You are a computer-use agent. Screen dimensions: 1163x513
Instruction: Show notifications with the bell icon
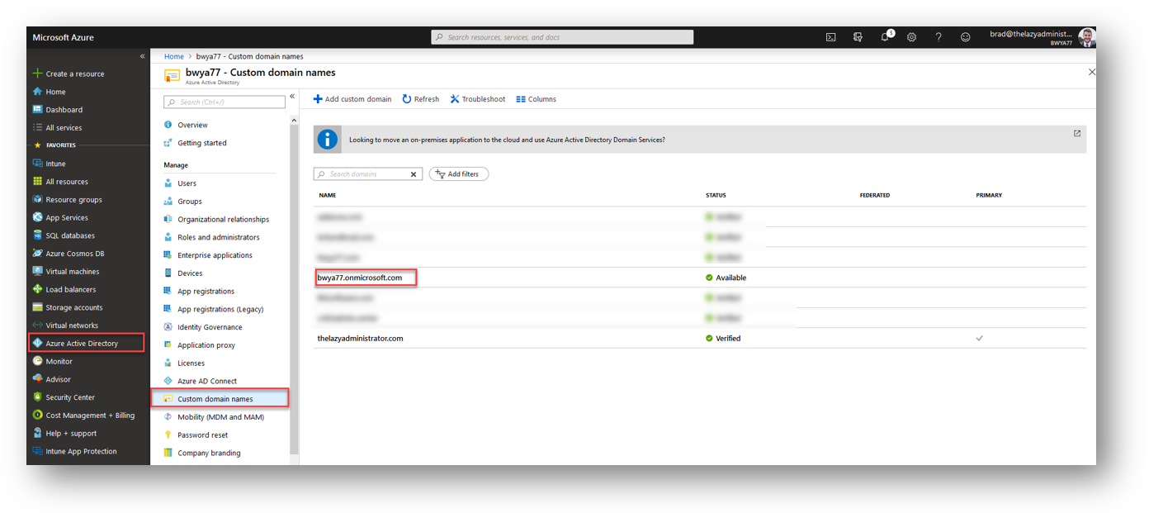click(886, 37)
